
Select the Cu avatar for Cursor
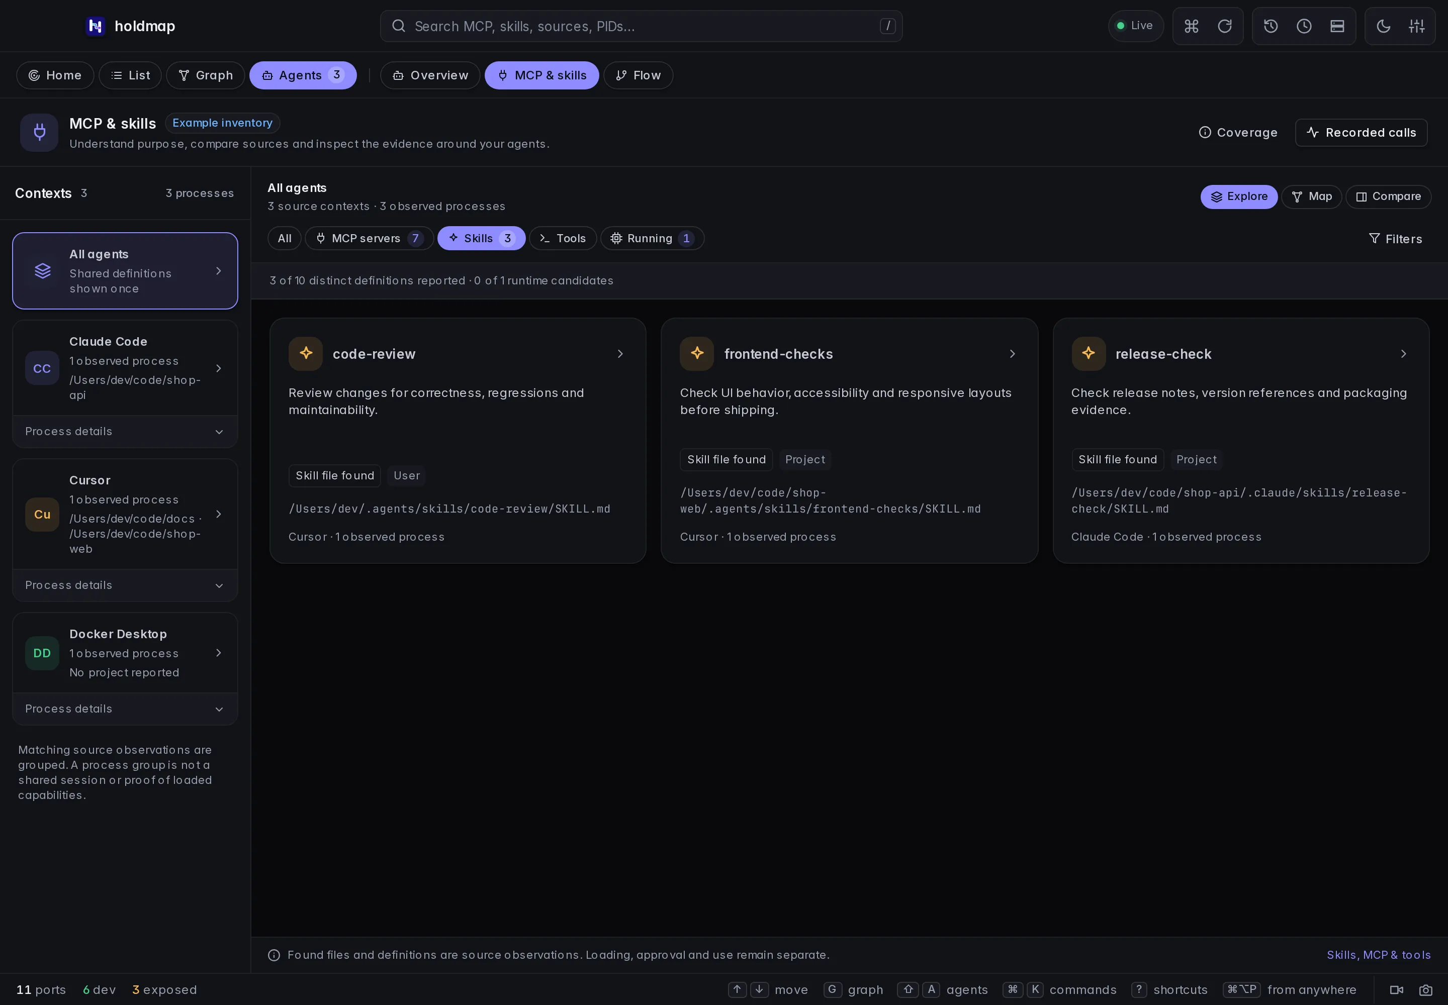tap(42, 515)
